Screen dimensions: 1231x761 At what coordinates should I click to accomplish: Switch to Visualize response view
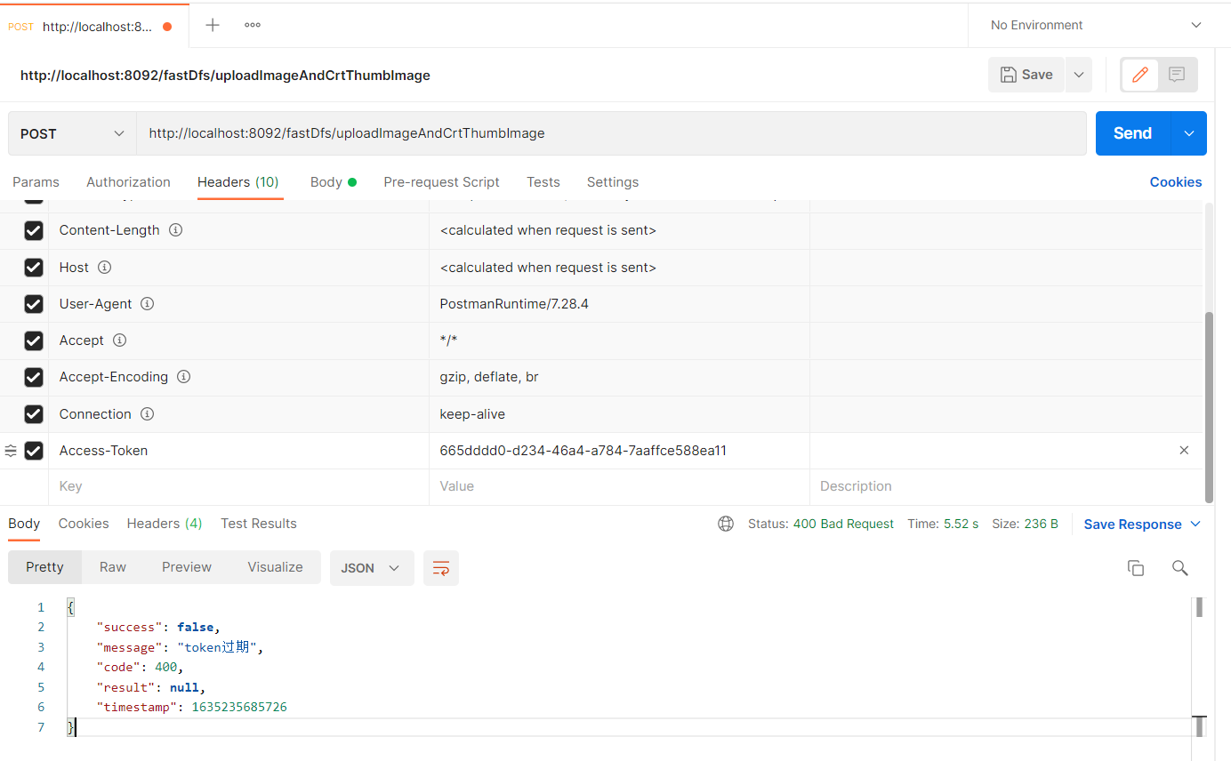pyautogui.click(x=275, y=567)
